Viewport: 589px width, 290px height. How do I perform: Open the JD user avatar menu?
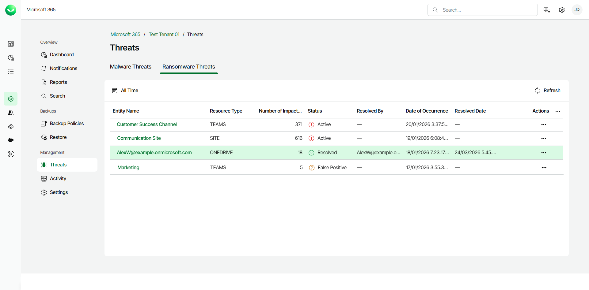577,10
